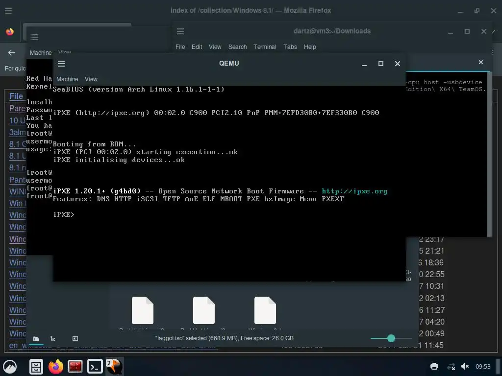The width and height of the screenshot is (502, 376).
Task: Maximize the dartz@vm3 terminal window
Action: (467, 31)
